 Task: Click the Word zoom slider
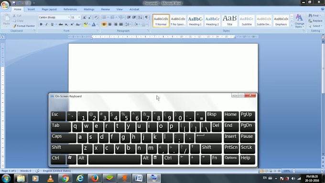308,171
